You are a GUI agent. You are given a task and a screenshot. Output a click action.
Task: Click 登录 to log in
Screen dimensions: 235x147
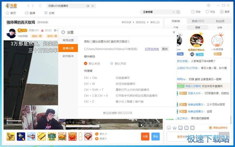click(x=225, y=12)
